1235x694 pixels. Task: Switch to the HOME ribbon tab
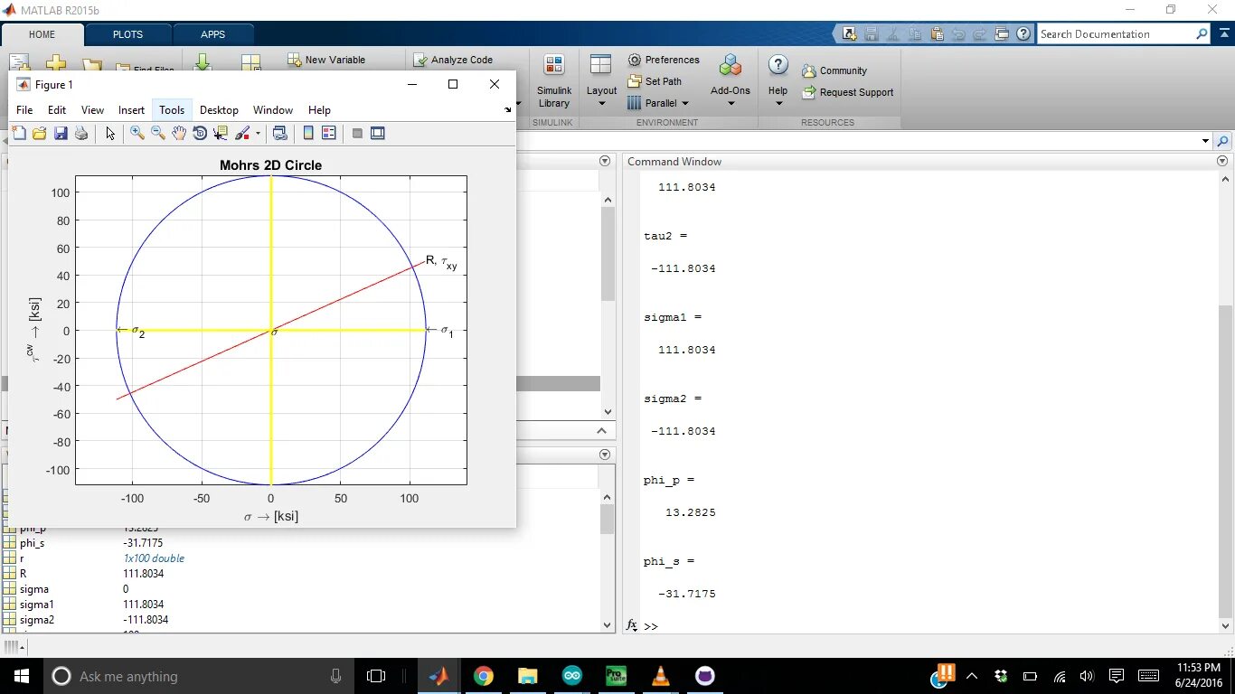pyautogui.click(x=42, y=34)
